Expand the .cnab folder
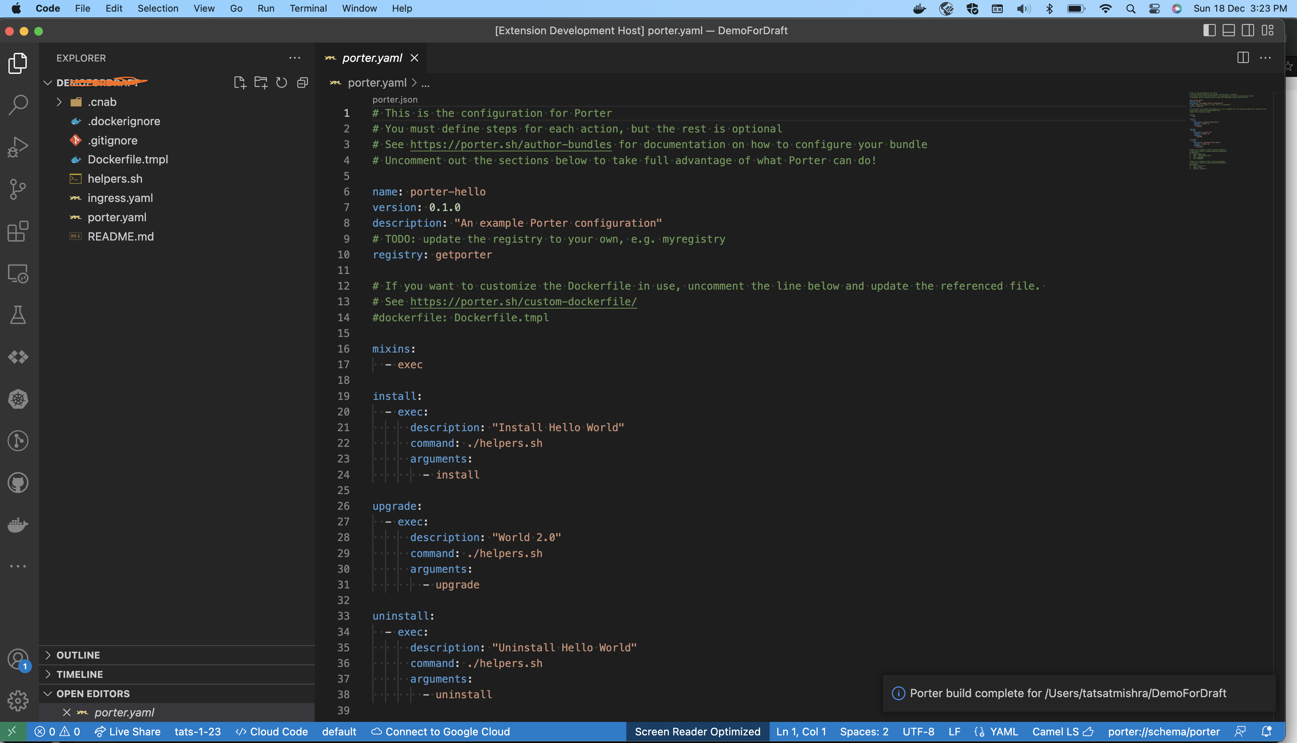The image size is (1297, 743). click(59, 102)
